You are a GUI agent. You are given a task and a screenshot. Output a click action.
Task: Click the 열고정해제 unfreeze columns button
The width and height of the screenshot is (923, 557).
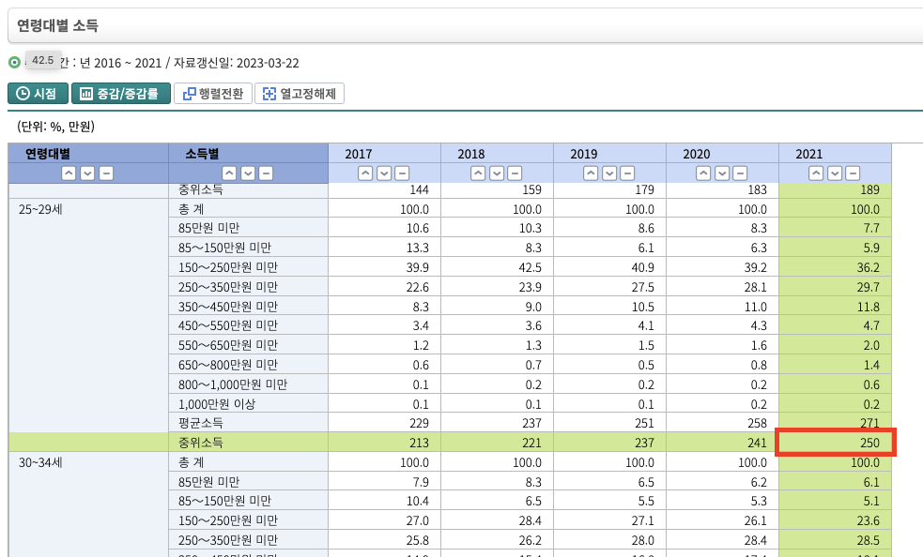click(300, 94)
